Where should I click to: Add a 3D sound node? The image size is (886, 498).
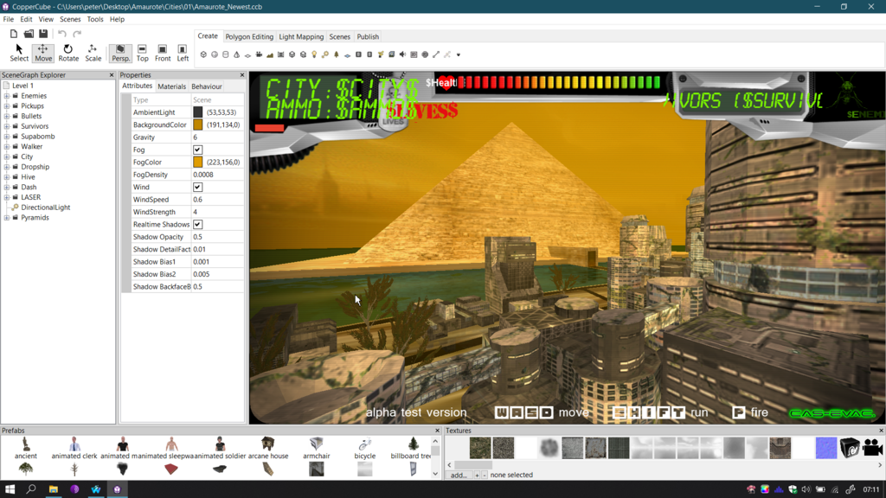click(x=402, y=54)
